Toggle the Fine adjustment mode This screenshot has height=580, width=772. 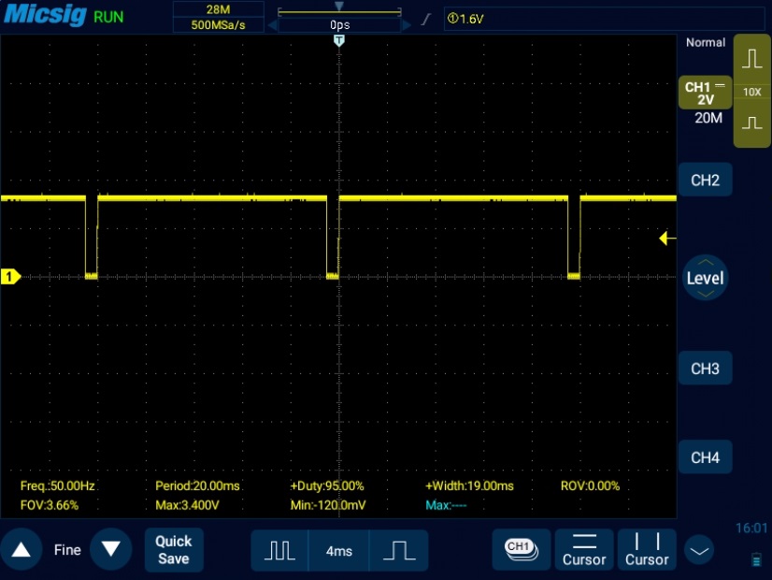(x=67, y=550)
